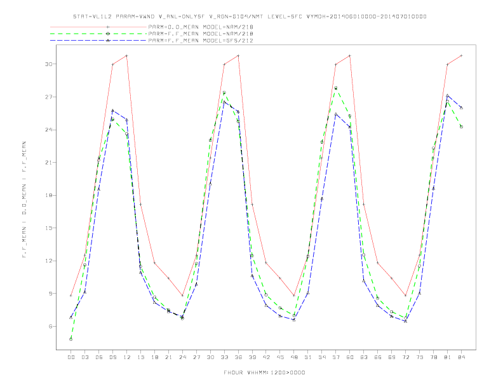Click the triangle marker on blue legend line
The width and height of the screenshot is (503, 389).
click(108, 41)
